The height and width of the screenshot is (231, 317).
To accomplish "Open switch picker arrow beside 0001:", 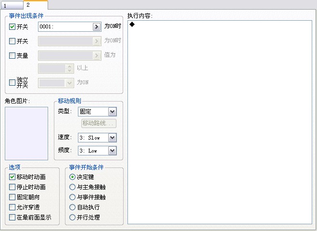I will [x=97, y=26].
